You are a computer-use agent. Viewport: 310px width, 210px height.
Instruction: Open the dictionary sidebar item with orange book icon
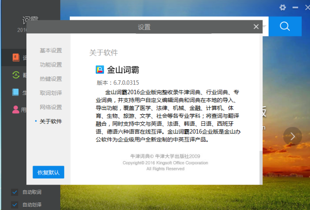pos(16,58)
